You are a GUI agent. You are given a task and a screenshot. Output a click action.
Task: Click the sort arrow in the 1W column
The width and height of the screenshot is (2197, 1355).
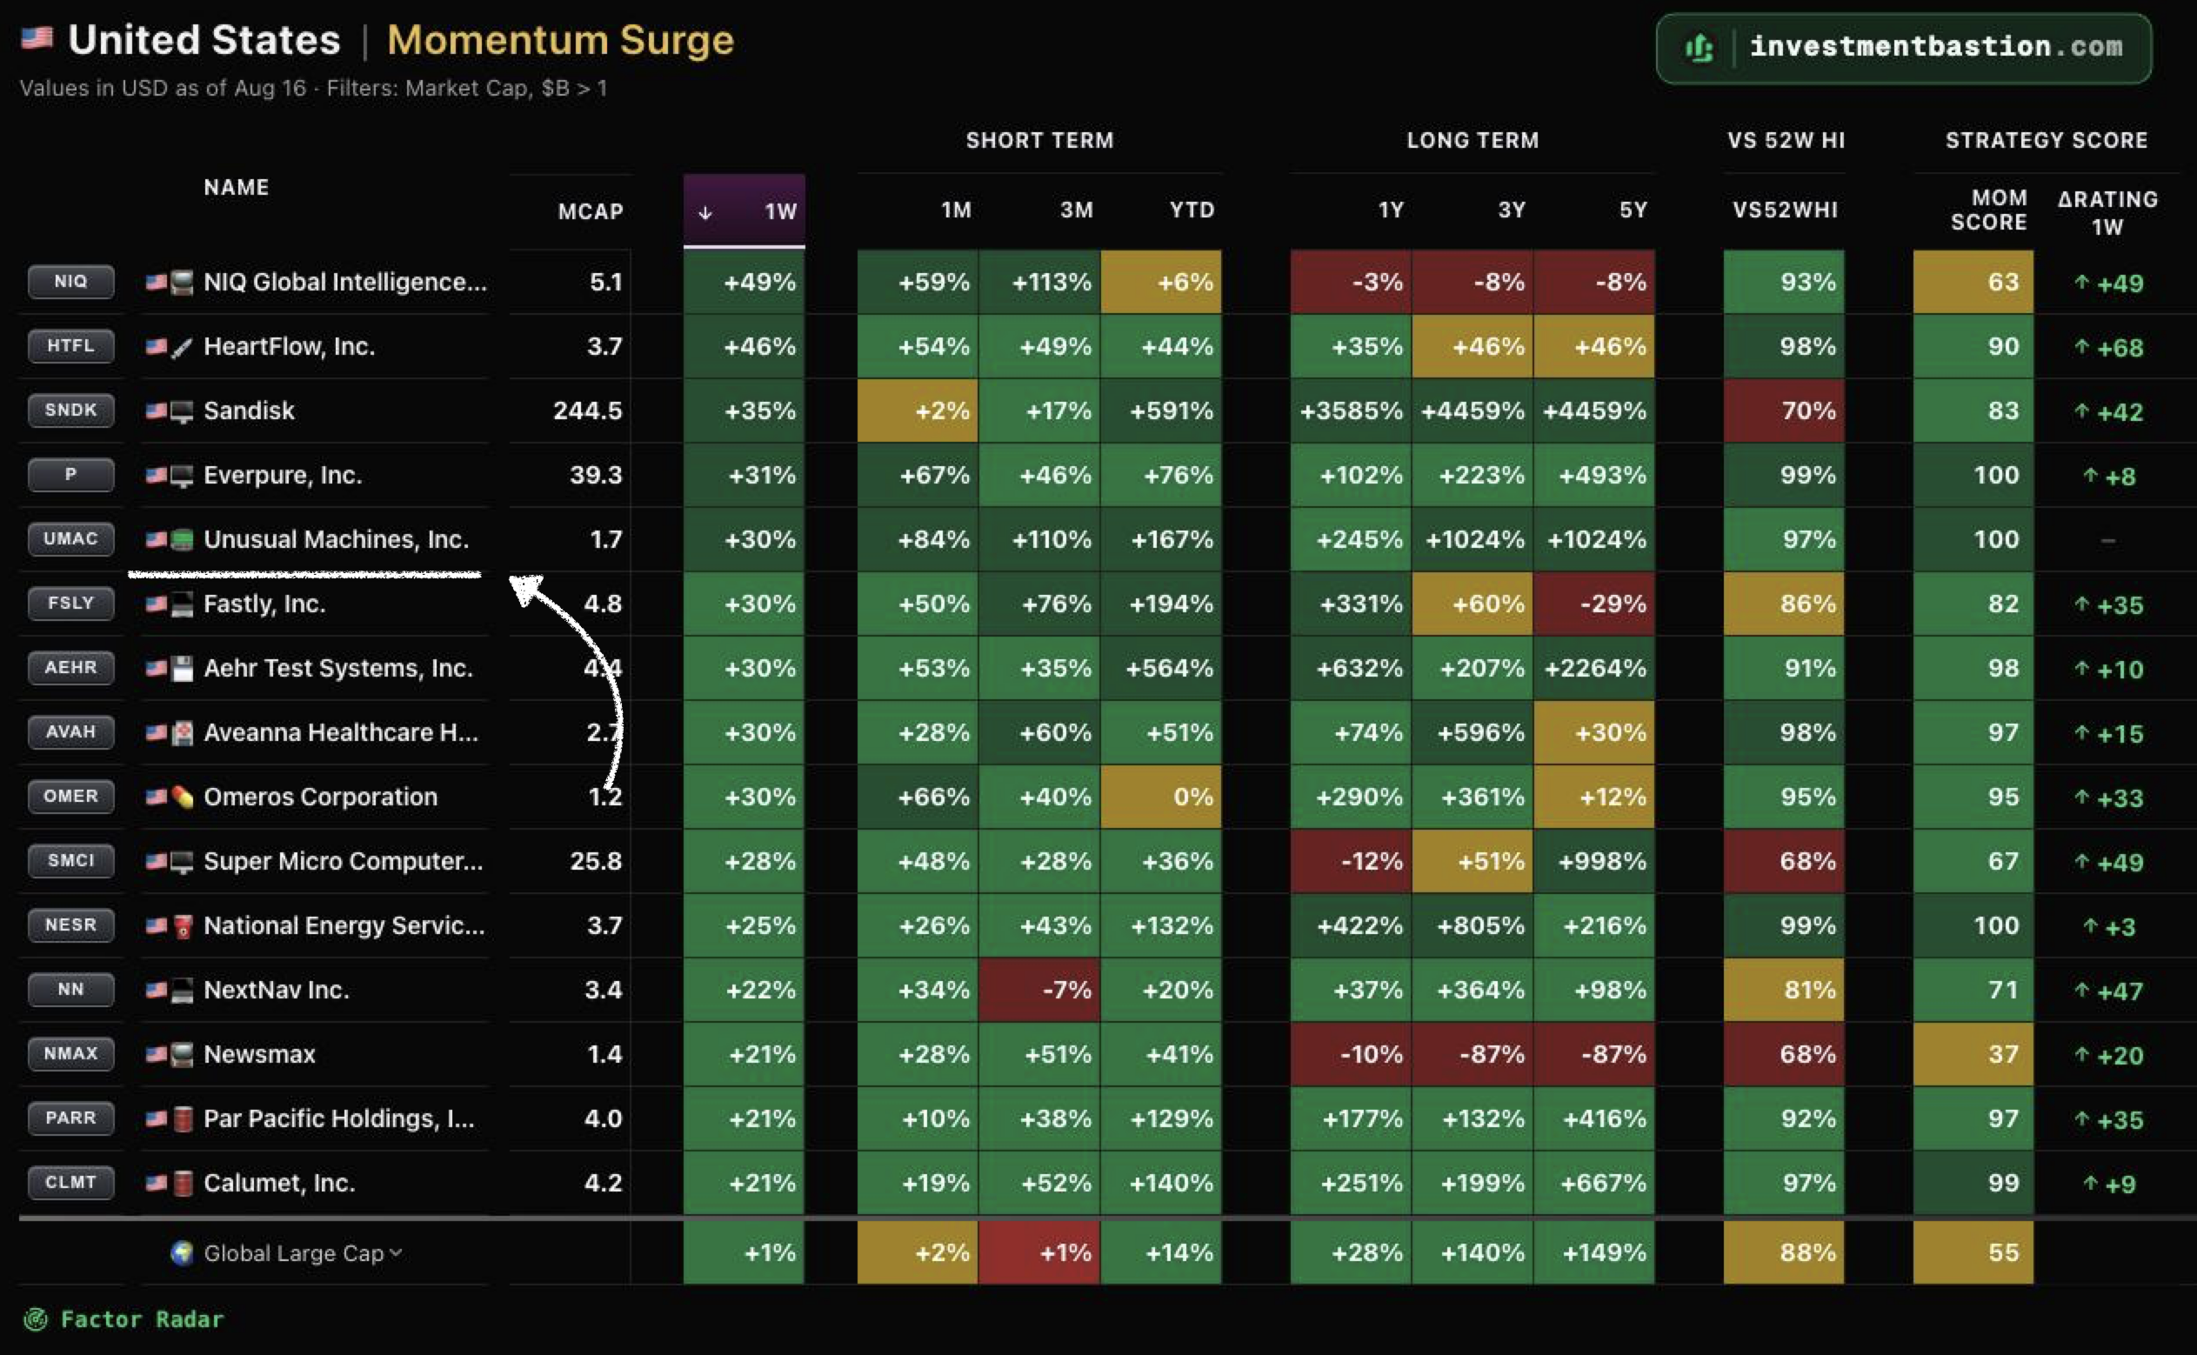click(x=705, y=212)
